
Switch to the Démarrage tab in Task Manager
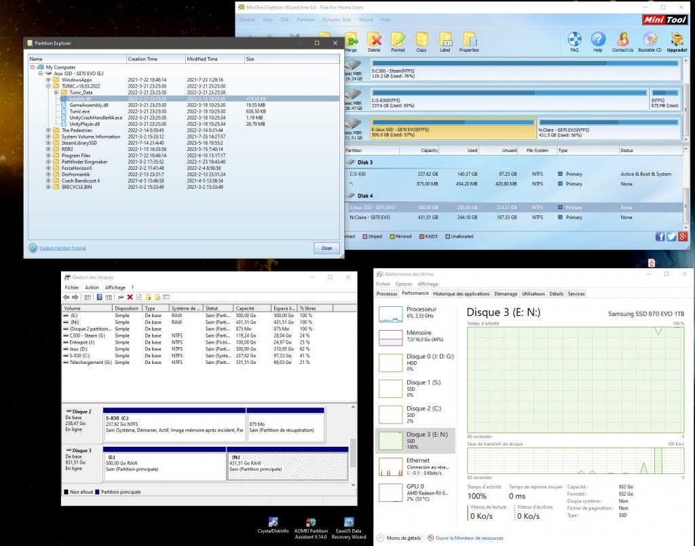pyautogui.click(x=506, y=293)
